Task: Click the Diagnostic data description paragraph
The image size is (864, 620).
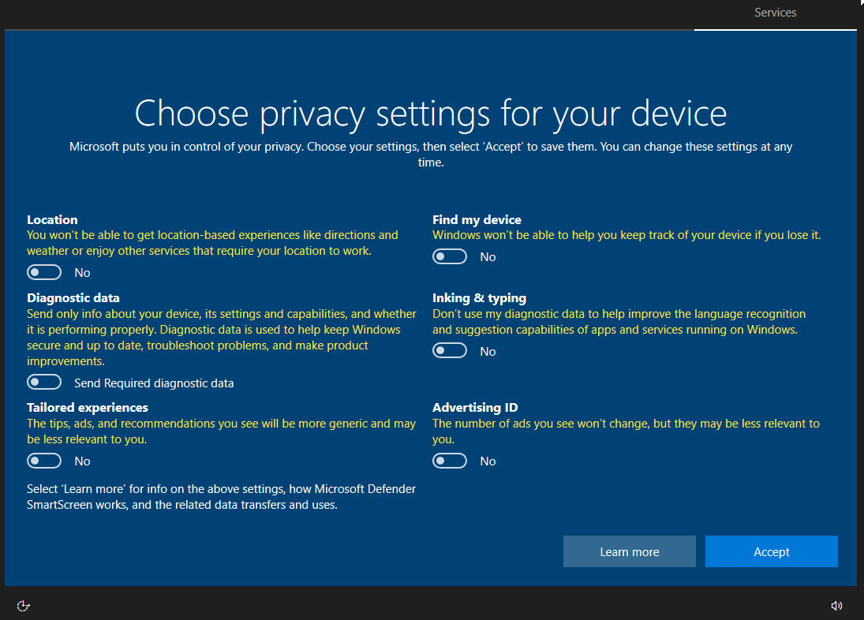Action: point(222,337)
